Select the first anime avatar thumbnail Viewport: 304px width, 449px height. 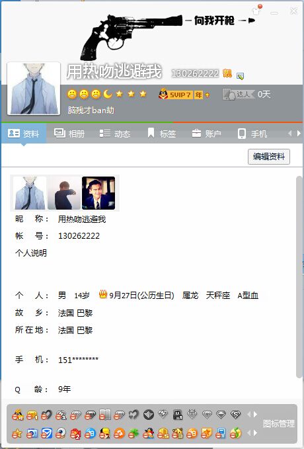(30, 193)
